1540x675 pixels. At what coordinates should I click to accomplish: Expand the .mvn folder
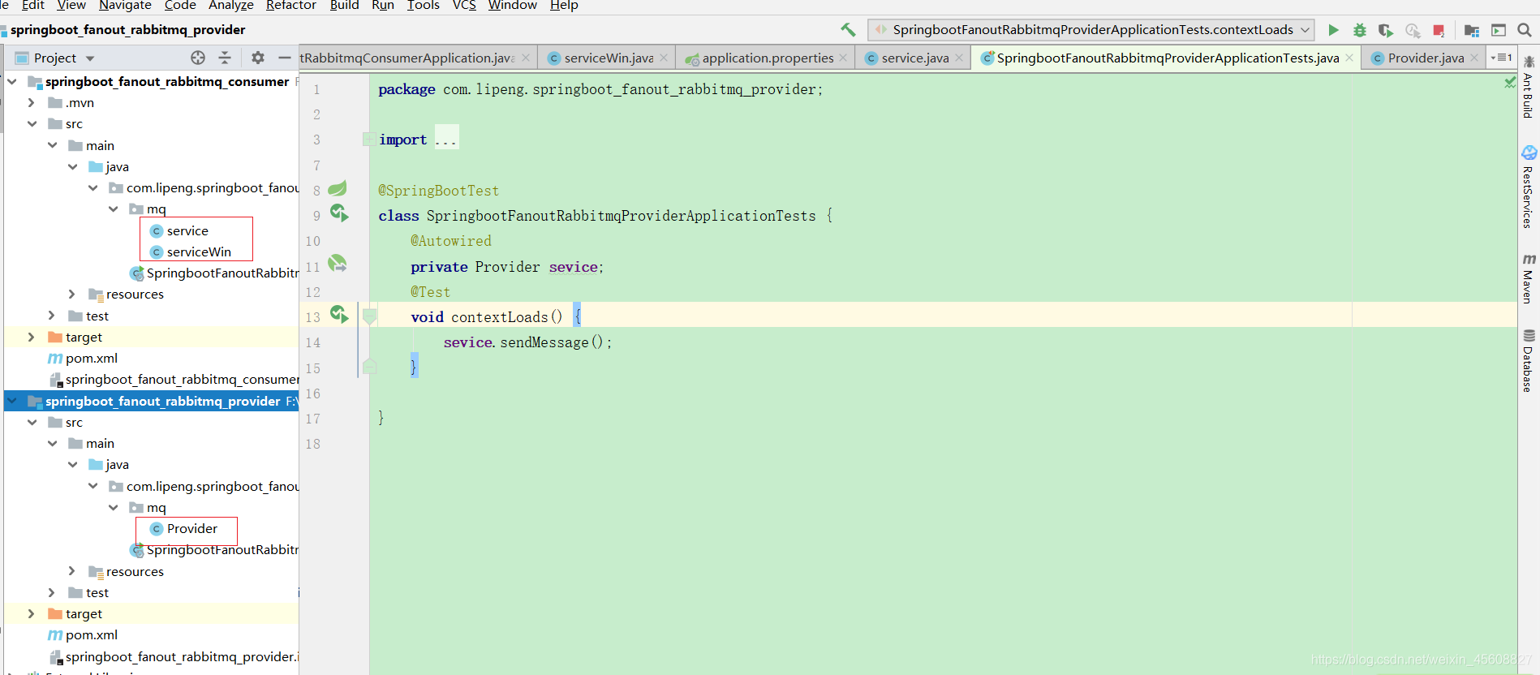(x=32, y=102)
